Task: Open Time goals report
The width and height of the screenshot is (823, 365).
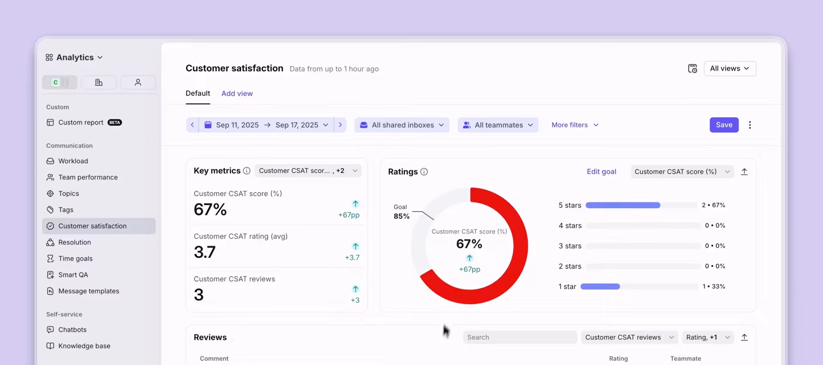Action: click(x=99, y=259)
